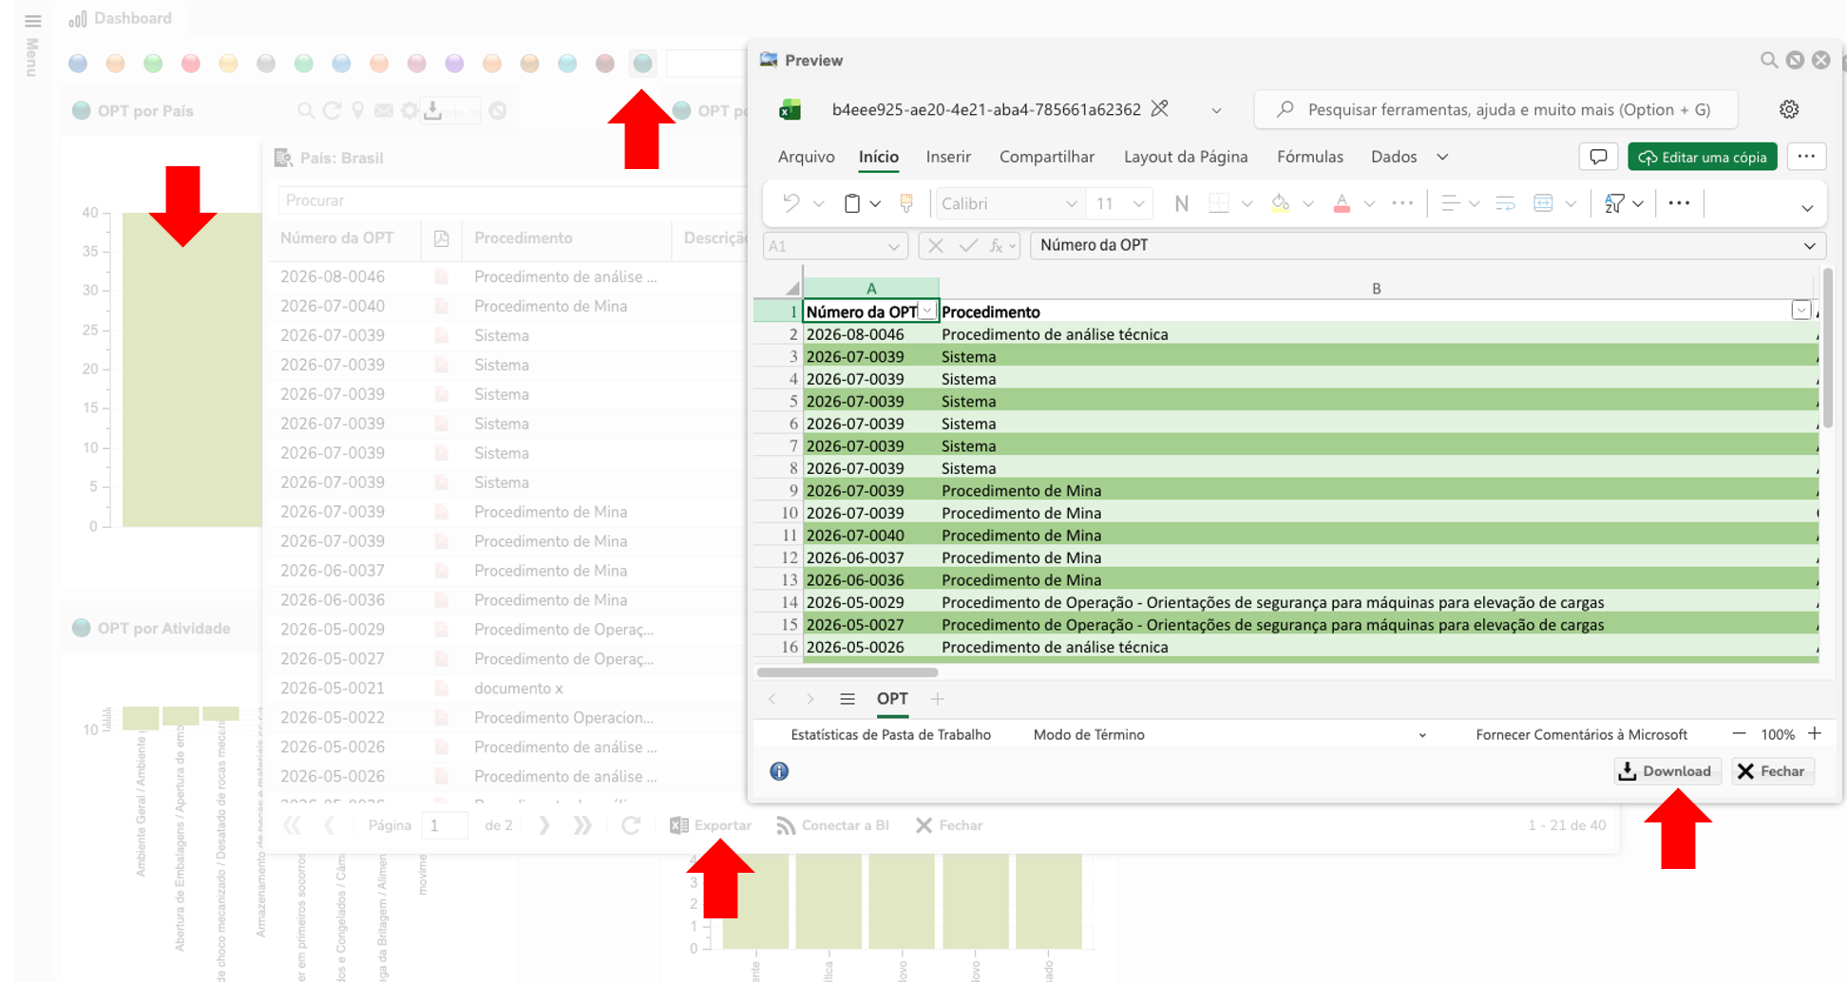This screenshot has height=982, width=1847.
Task: Click the magnifier icon in the Preview title bar
Action: pyautogui.click(x=1769, y=60)
